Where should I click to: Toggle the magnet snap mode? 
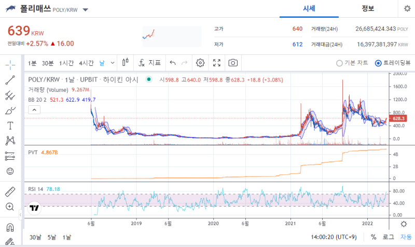pyautogui.click(x=10, y=227)
